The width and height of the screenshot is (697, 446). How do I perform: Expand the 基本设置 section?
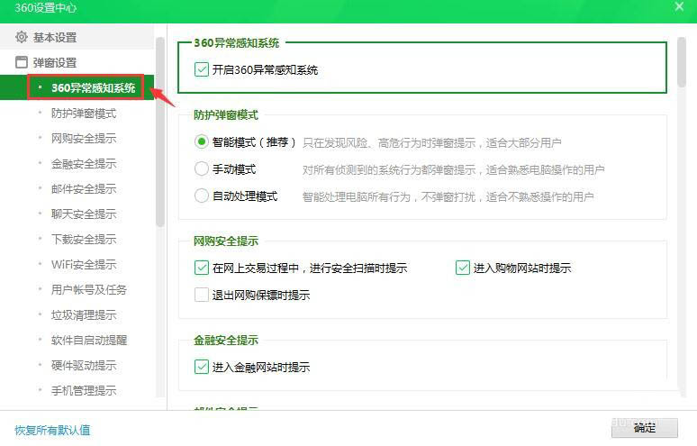pos(55,37)
